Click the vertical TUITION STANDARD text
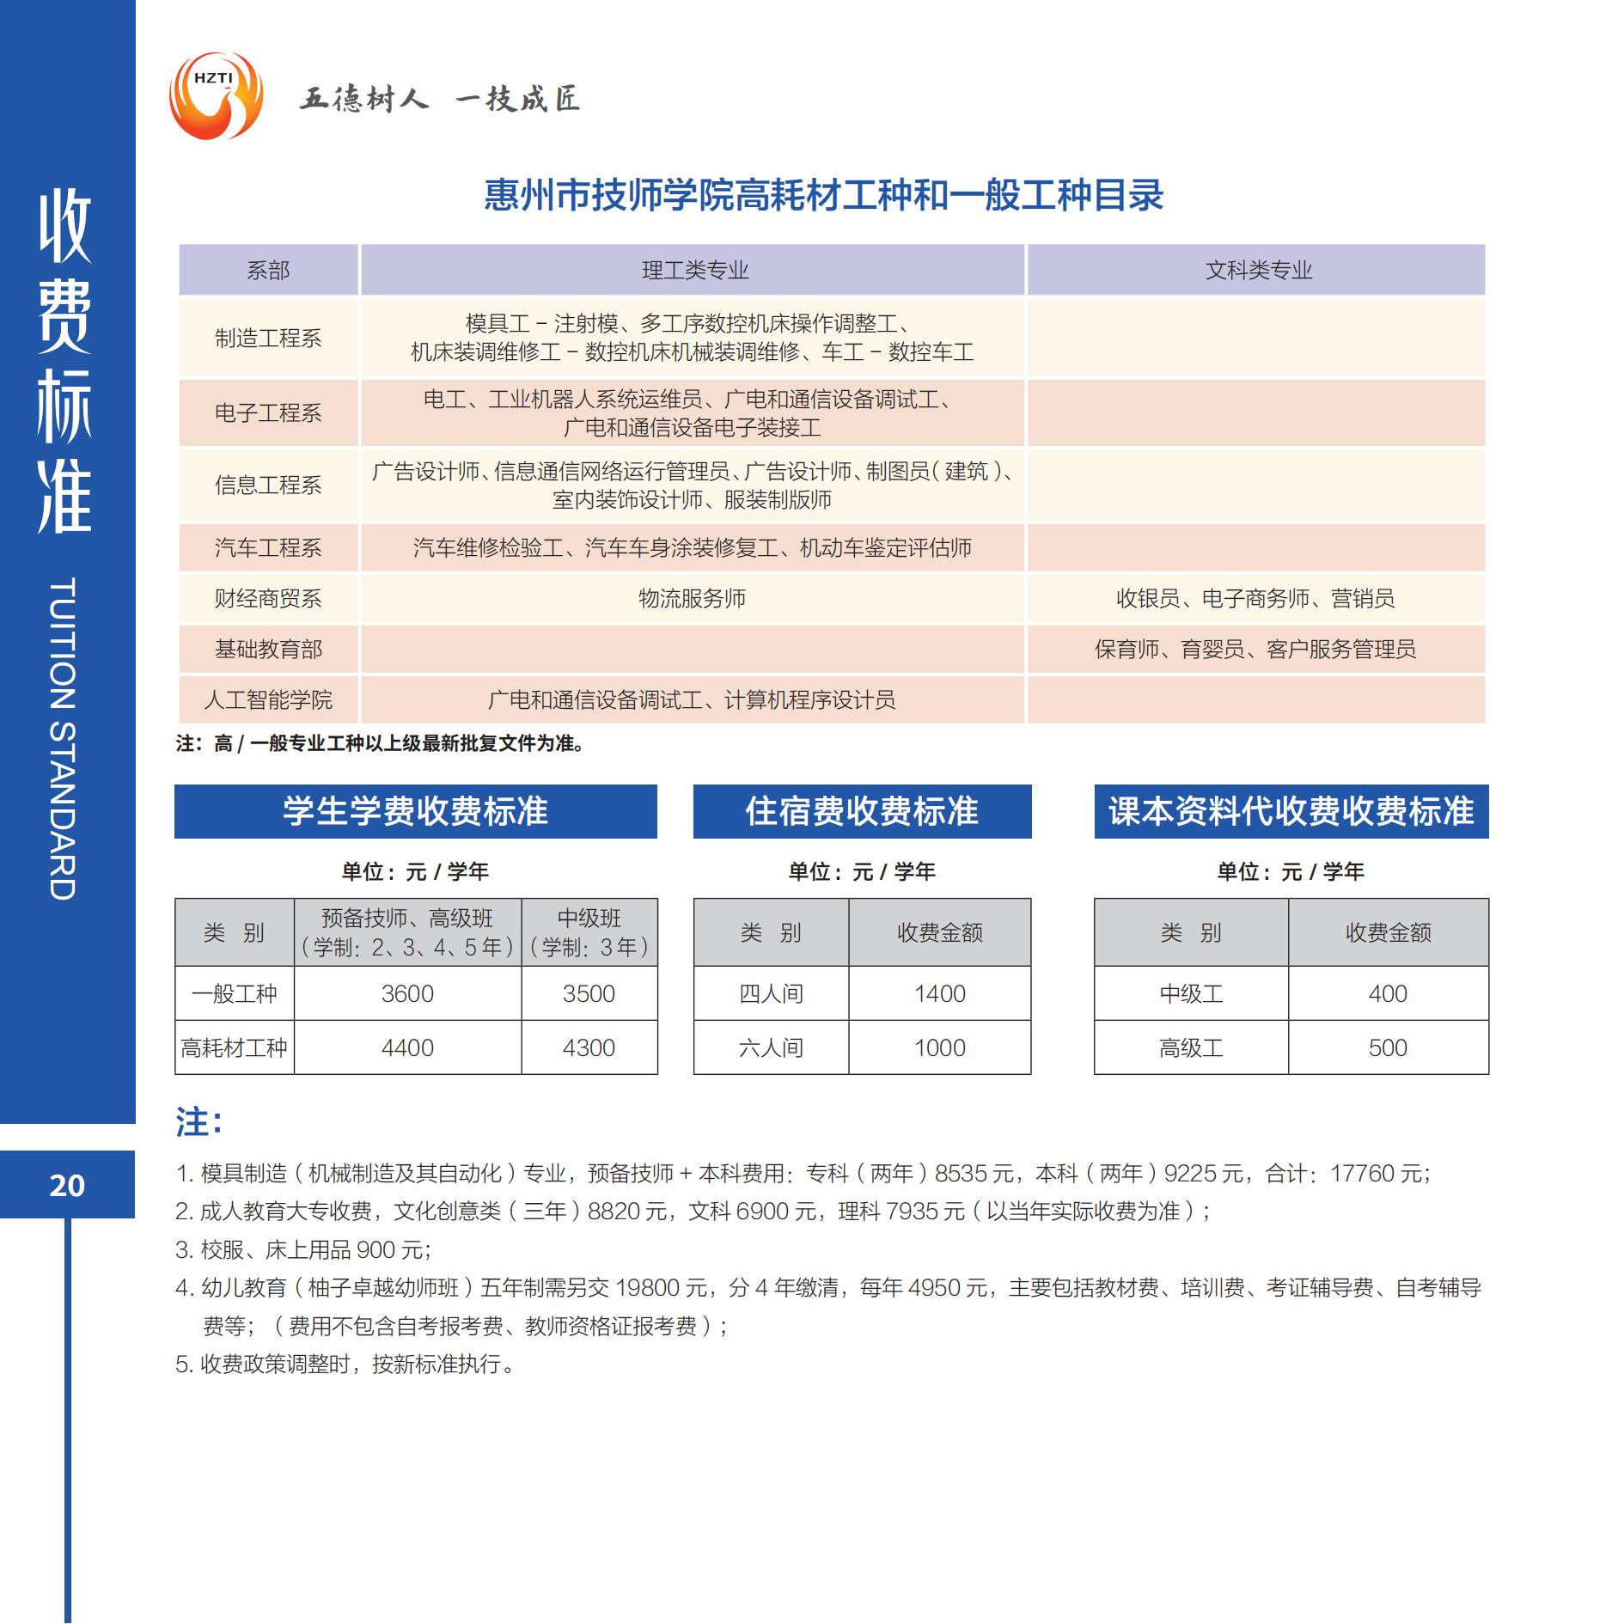Image resolution: width=1624 pixels, height=1624 pixels. [63, 739]
